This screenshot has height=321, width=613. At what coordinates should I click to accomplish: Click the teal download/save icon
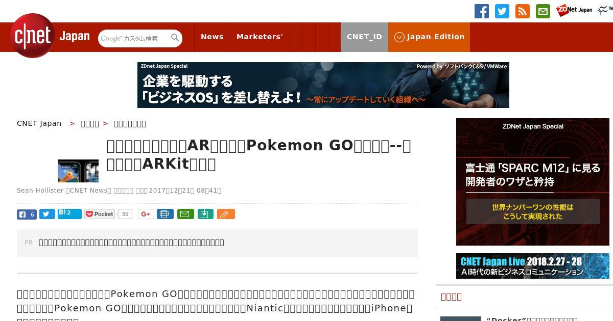[x=205, y=214]
